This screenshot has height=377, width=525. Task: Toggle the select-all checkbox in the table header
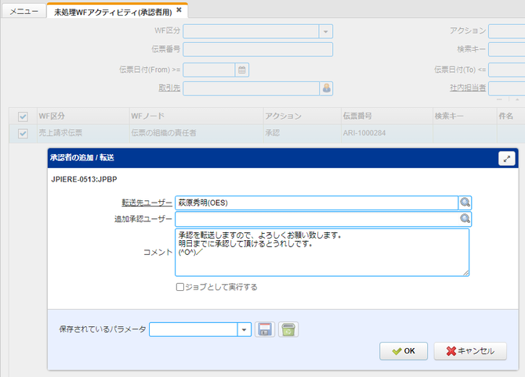(23, 117)
